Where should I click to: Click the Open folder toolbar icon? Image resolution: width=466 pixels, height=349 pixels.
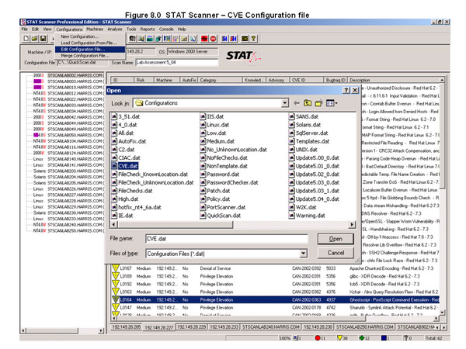35,38
